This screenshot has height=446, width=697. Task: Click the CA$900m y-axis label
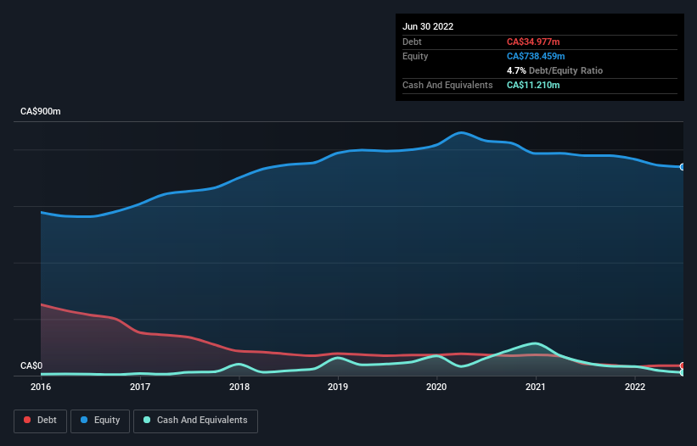(41, 111)
